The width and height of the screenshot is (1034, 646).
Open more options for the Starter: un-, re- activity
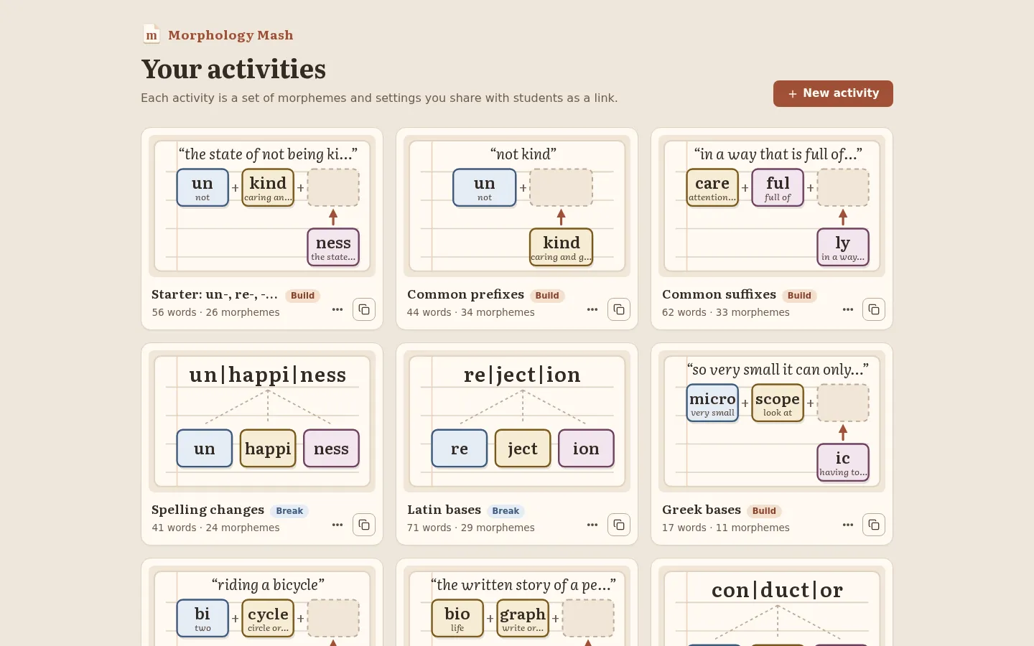point(337,309)
